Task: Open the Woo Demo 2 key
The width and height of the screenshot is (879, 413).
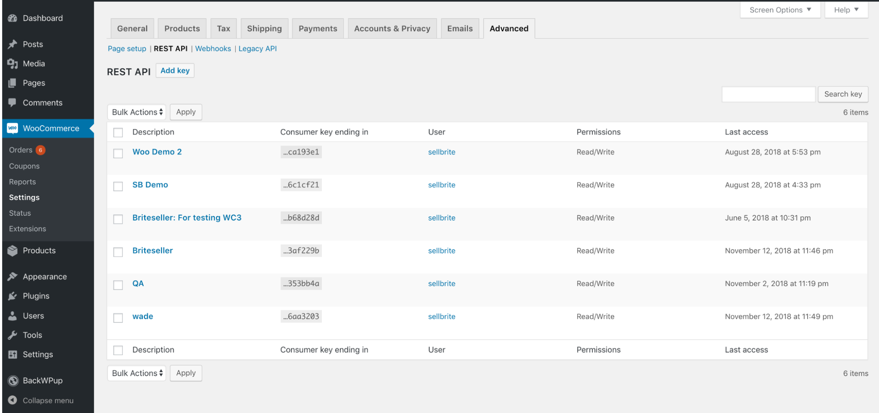Action: 157,152
